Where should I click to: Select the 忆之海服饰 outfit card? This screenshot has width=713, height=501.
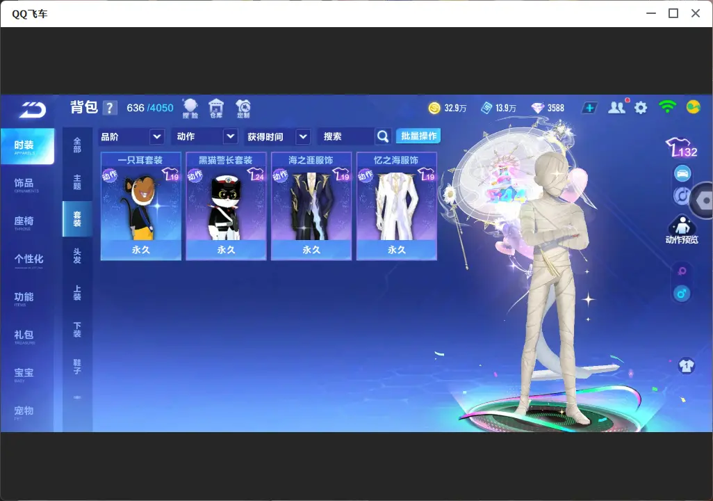pyautogui.click(x=397, y=207)
